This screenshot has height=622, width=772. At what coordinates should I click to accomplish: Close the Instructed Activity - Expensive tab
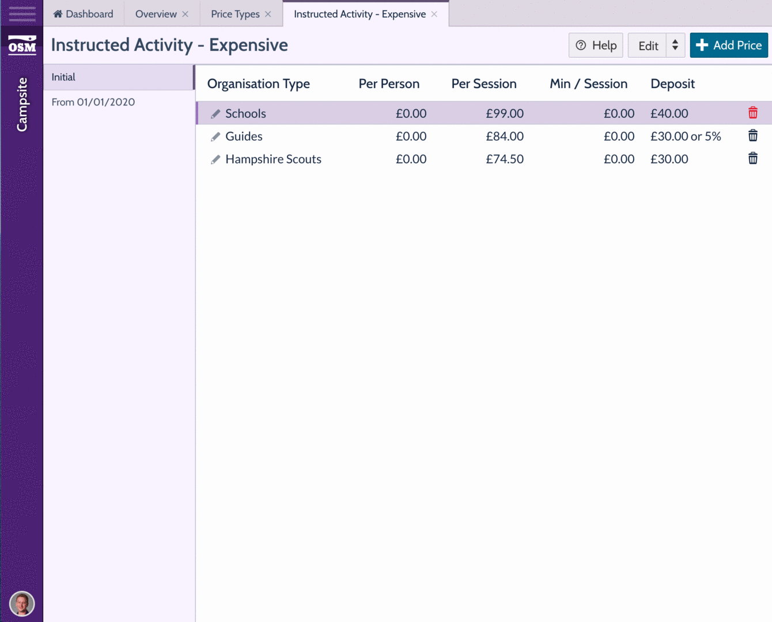tap(434, 14)
